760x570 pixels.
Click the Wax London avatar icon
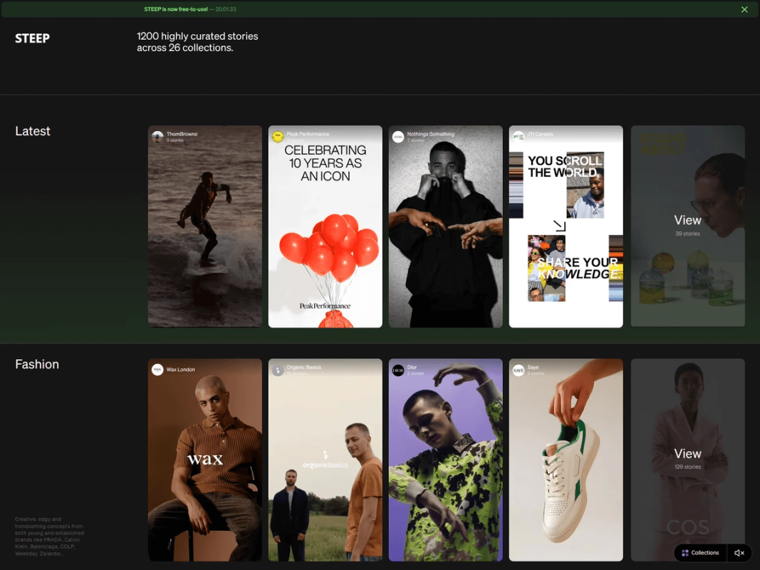point(157,370)
